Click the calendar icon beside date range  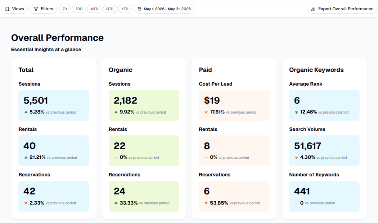point(139,9)
